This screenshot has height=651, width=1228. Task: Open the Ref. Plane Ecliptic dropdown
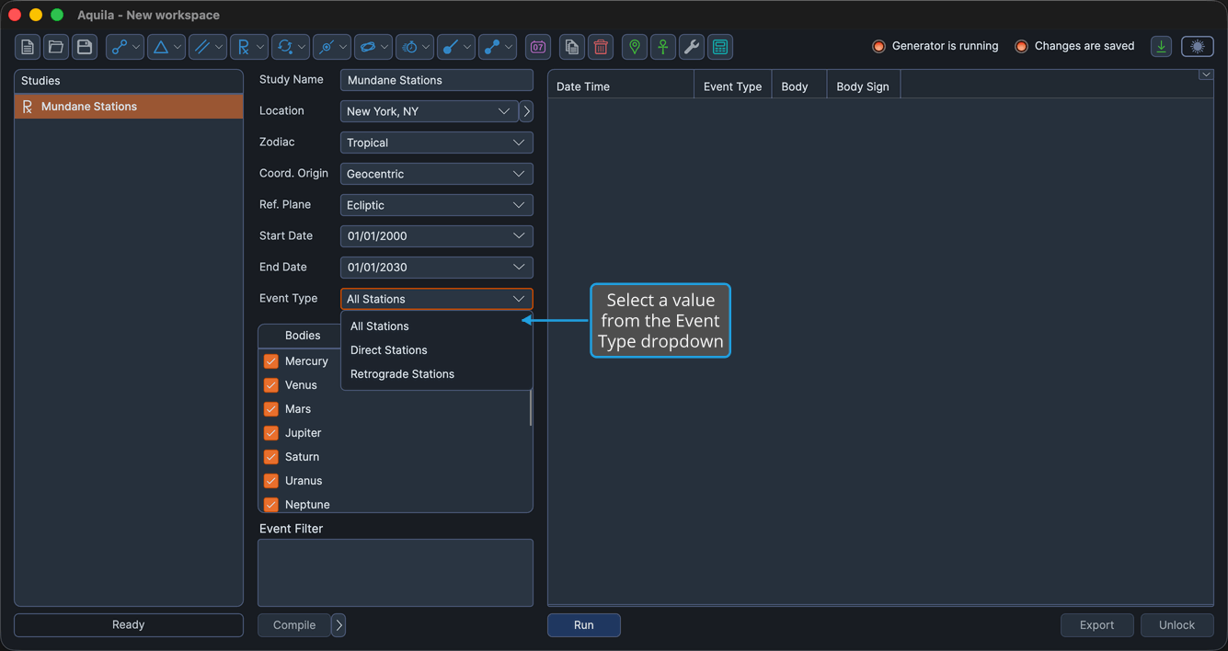pos(437,205)
